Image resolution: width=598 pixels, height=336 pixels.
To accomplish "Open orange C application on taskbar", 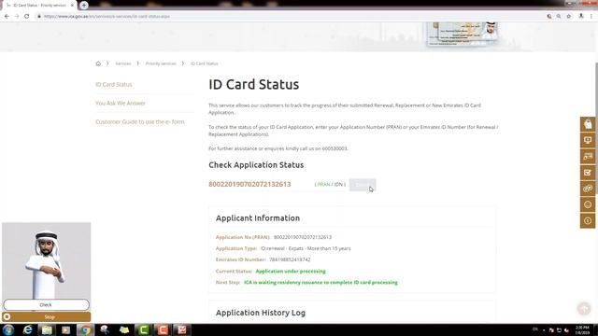I will click(163, 329).
